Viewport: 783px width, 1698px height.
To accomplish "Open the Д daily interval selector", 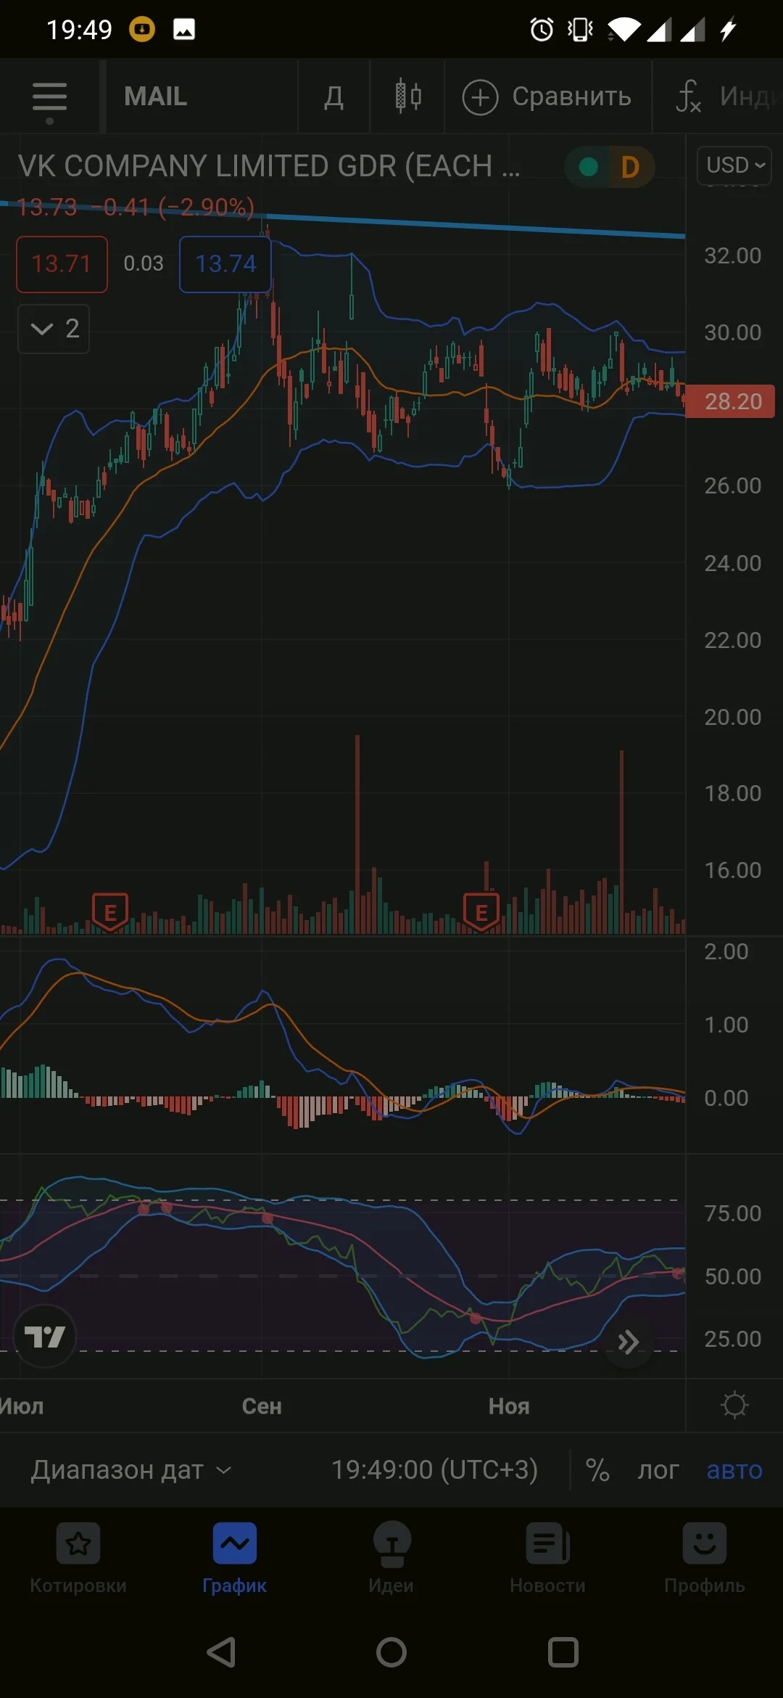I will click(333, 97).
